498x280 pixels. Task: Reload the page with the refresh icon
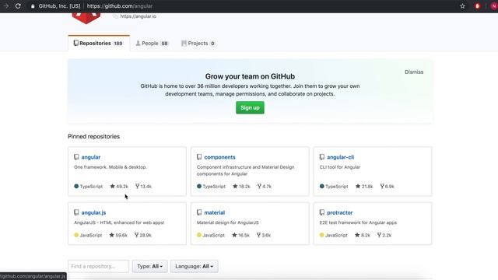click(18, 6)
